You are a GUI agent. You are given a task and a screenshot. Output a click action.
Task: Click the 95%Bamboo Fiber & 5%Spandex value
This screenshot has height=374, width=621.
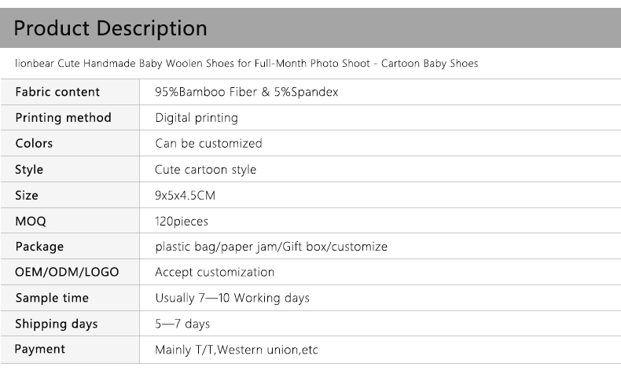point(247,92)
